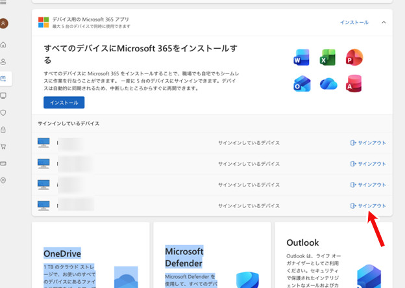
Task: Click the Word app icon
Action: pyautogui.click(x=301, y=57)
